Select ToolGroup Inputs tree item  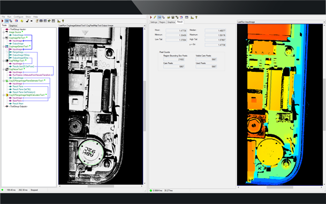[18, 29]
